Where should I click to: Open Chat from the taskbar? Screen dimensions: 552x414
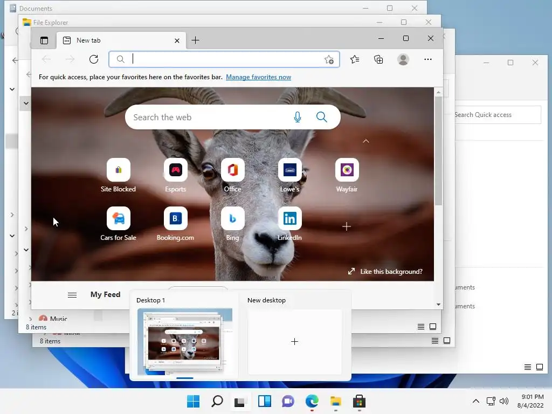pyautogui.click(x=288, y=401)
